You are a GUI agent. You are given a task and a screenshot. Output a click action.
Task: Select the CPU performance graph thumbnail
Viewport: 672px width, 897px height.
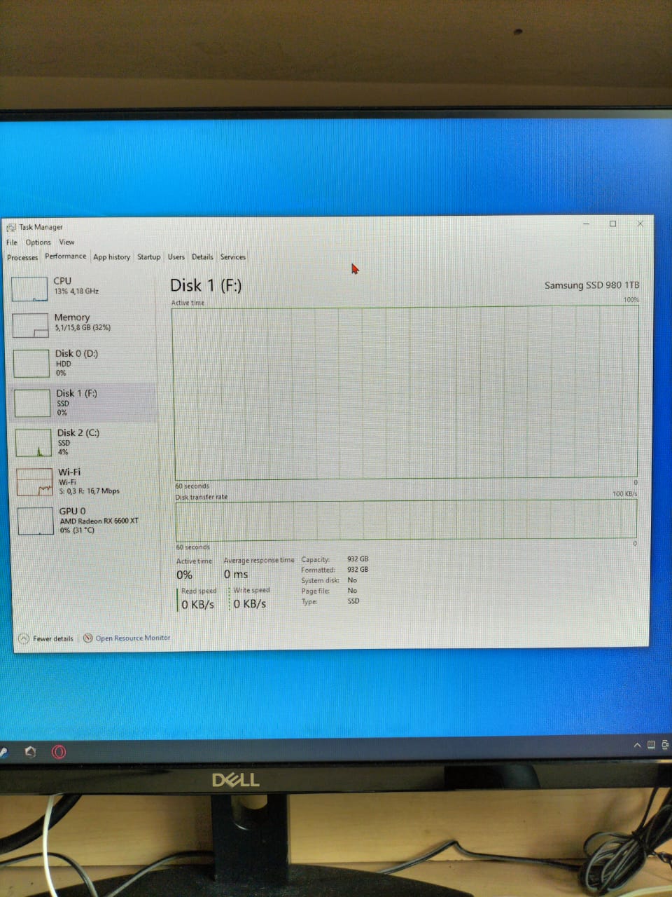[x=30, y=288]
